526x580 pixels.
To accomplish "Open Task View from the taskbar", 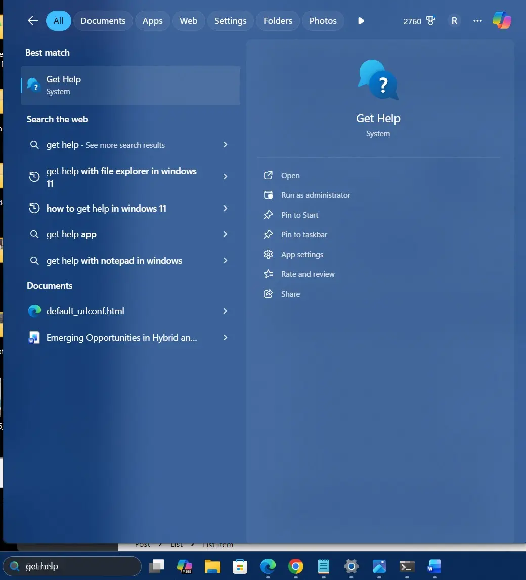I will click(156, 566).
